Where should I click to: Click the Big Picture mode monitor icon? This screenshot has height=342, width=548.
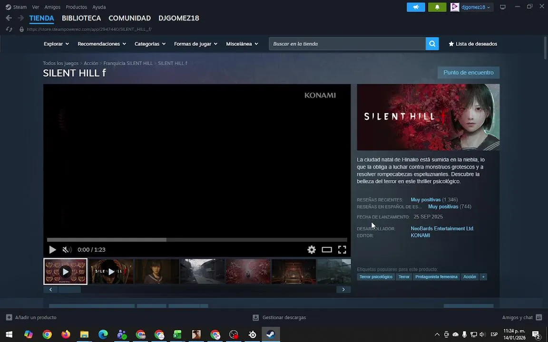pyautogui.click(x=502, y=7)
